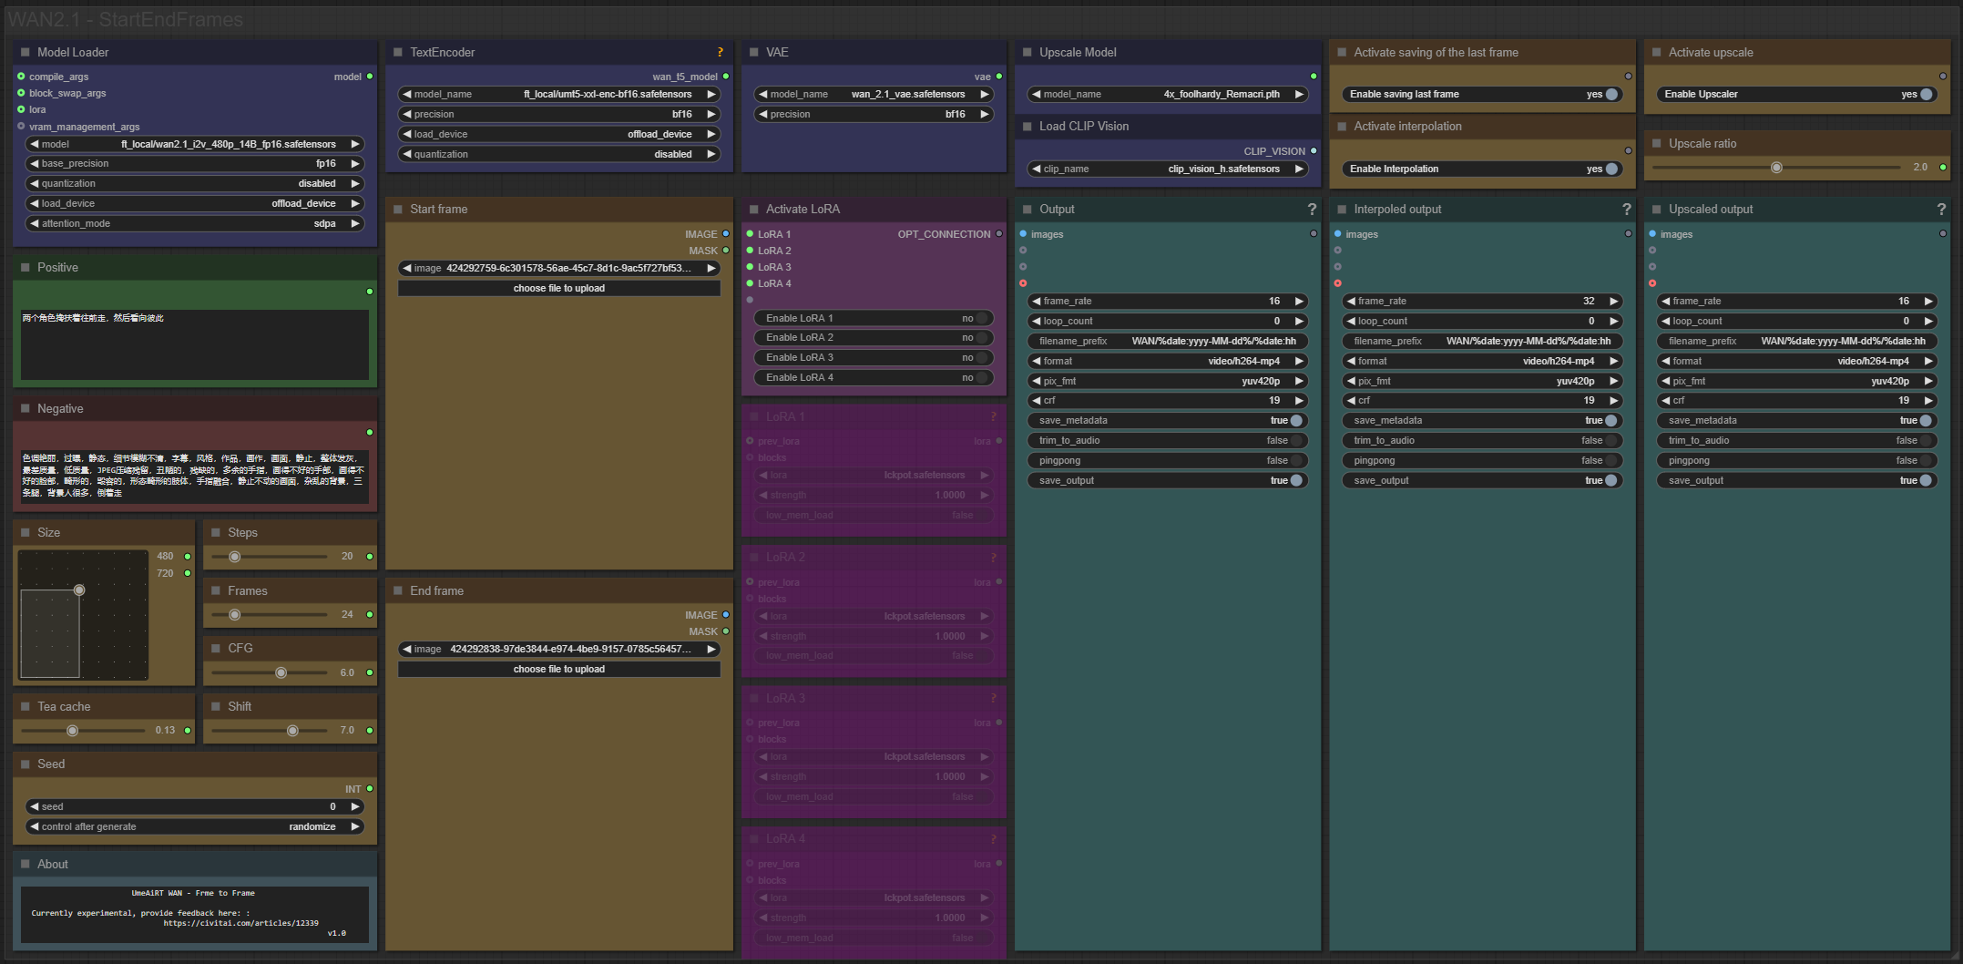Collapse the Size node title square
This screenshot has width=1963, height=964.
(26, 532)
